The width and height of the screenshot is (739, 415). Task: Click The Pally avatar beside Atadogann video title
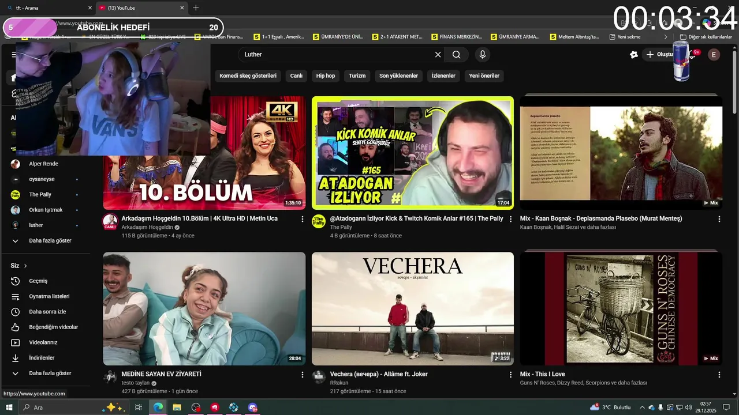(x=319, y=221)
